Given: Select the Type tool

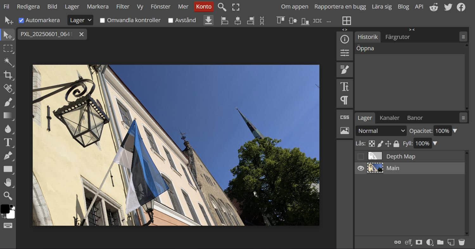Looking at the screenshot, I should click(8, 142).
